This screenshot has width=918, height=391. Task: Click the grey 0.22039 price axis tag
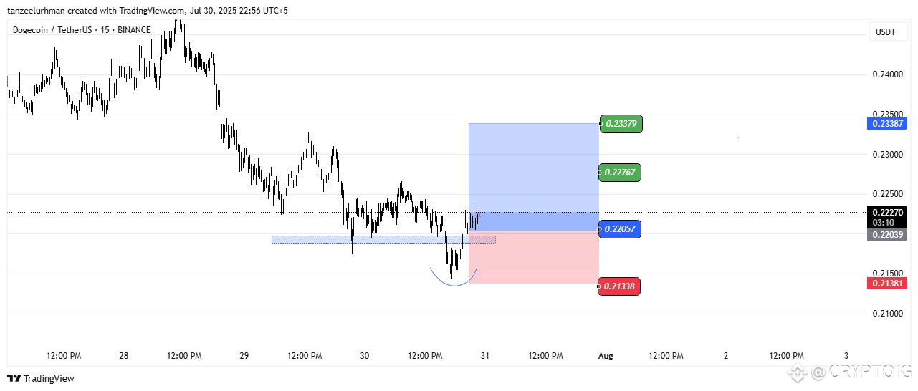(889, 234)
